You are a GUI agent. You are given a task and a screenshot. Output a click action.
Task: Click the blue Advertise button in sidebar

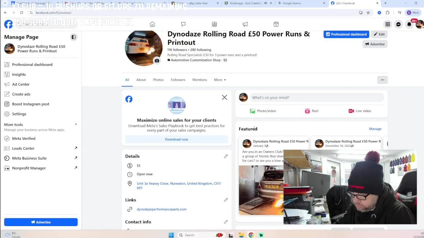click(41, 222)
